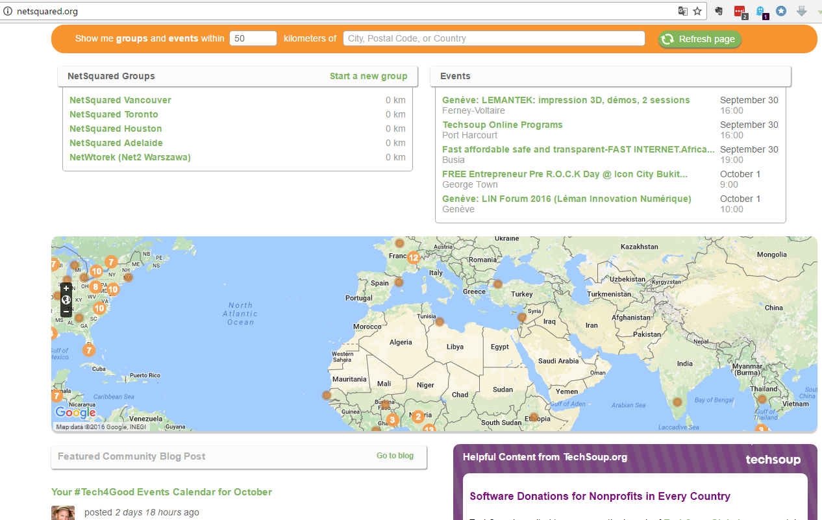
Task: Zoom out the map with minus button
Action: (x=66, y=312)
